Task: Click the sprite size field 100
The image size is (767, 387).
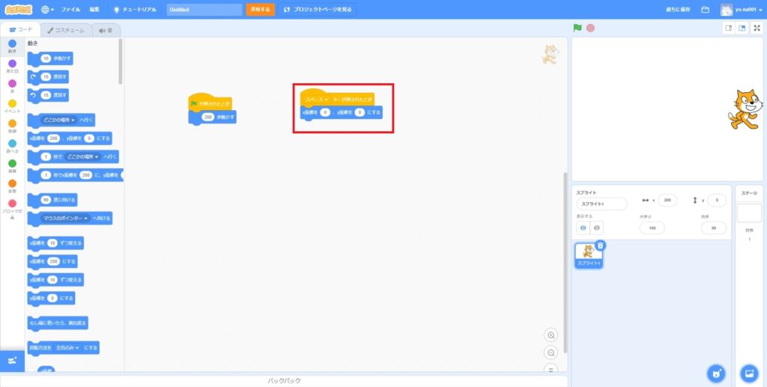Action: click(x=652, y=228)
